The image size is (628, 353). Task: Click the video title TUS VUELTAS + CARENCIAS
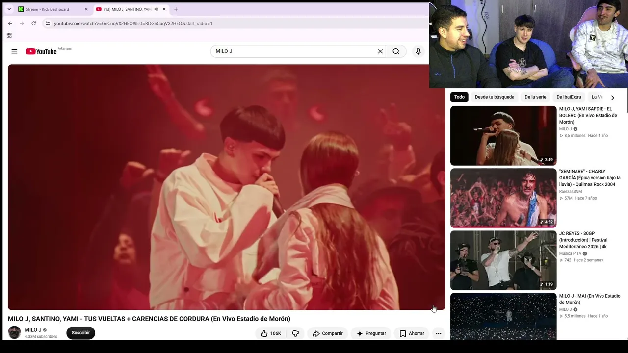[149, 319]
